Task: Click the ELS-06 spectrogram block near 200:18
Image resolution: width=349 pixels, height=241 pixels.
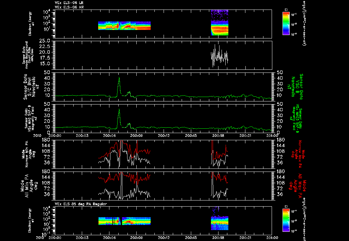Action: tap(219, 22)
